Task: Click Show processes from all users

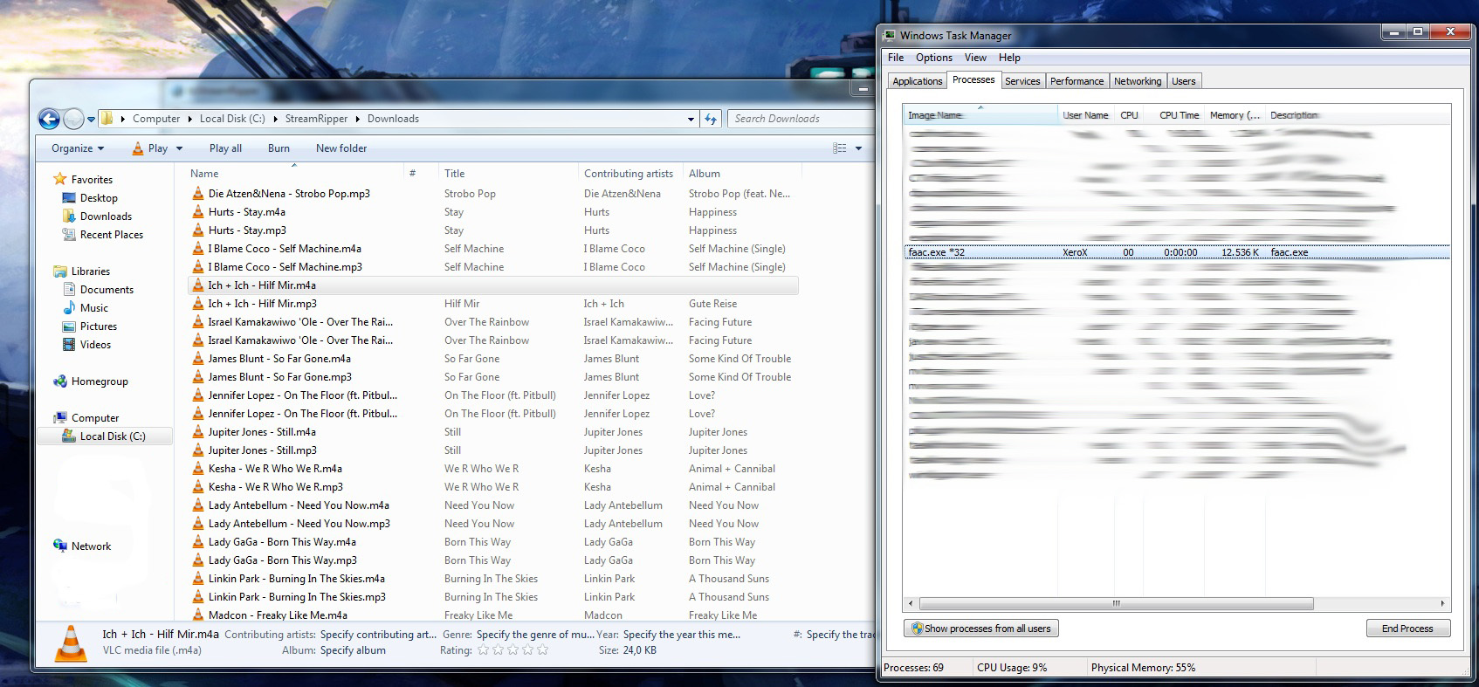Action: 981,629
